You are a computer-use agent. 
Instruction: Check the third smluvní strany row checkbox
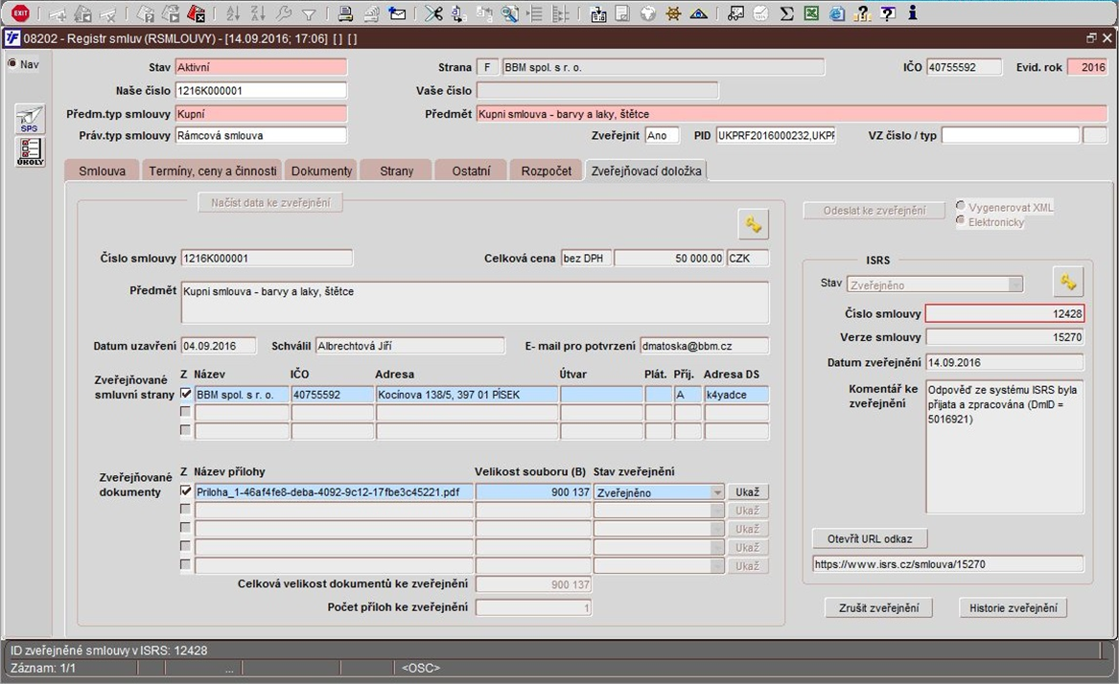click(x=186, y=430)
